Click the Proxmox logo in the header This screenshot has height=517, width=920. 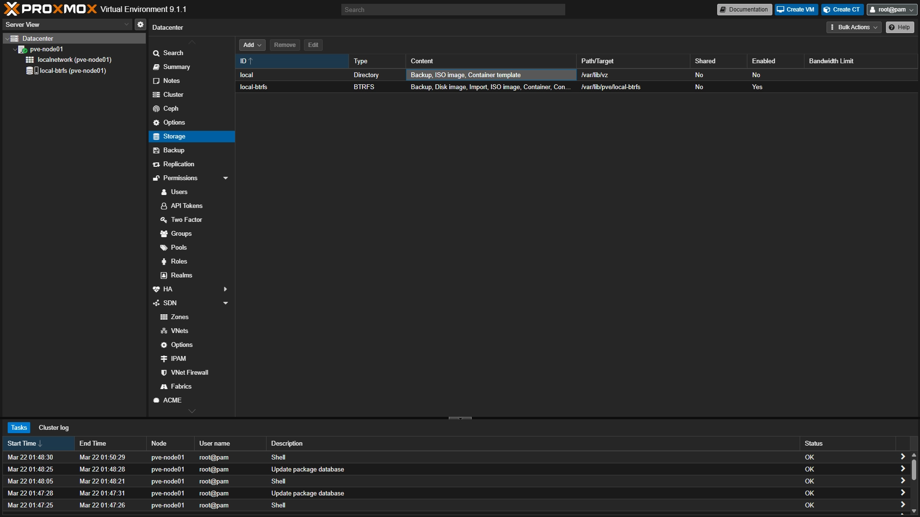coord(50,9)
